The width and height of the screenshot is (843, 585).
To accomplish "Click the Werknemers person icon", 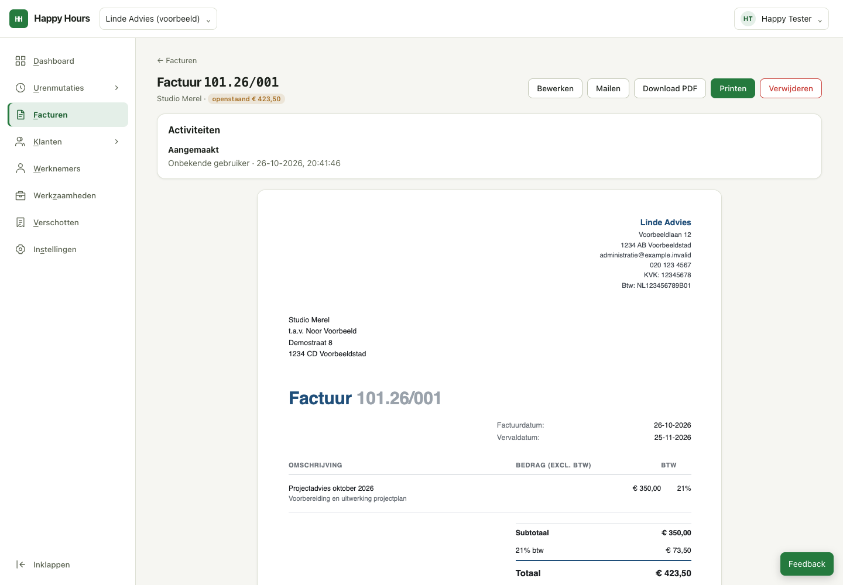I will point(20,168).
